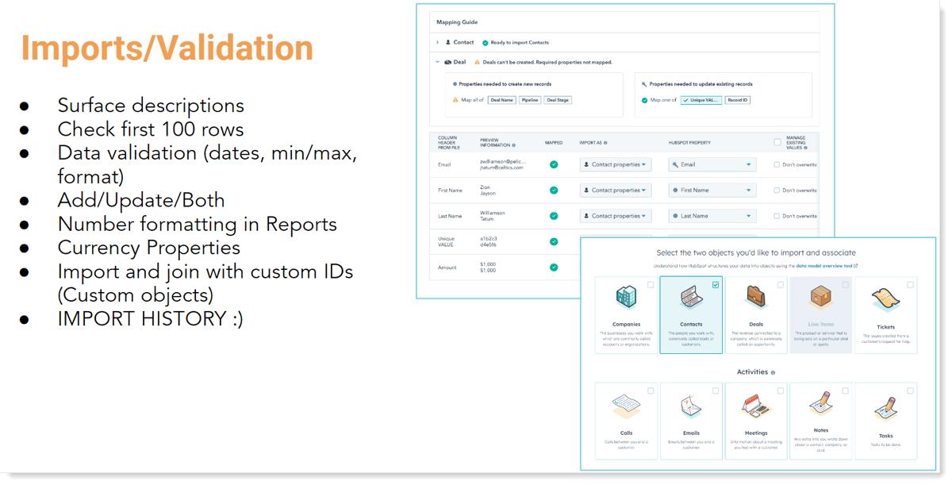The image size is (952, 485).
Task: Check Don't overwrite for the Email row
Action: [777, 164]
